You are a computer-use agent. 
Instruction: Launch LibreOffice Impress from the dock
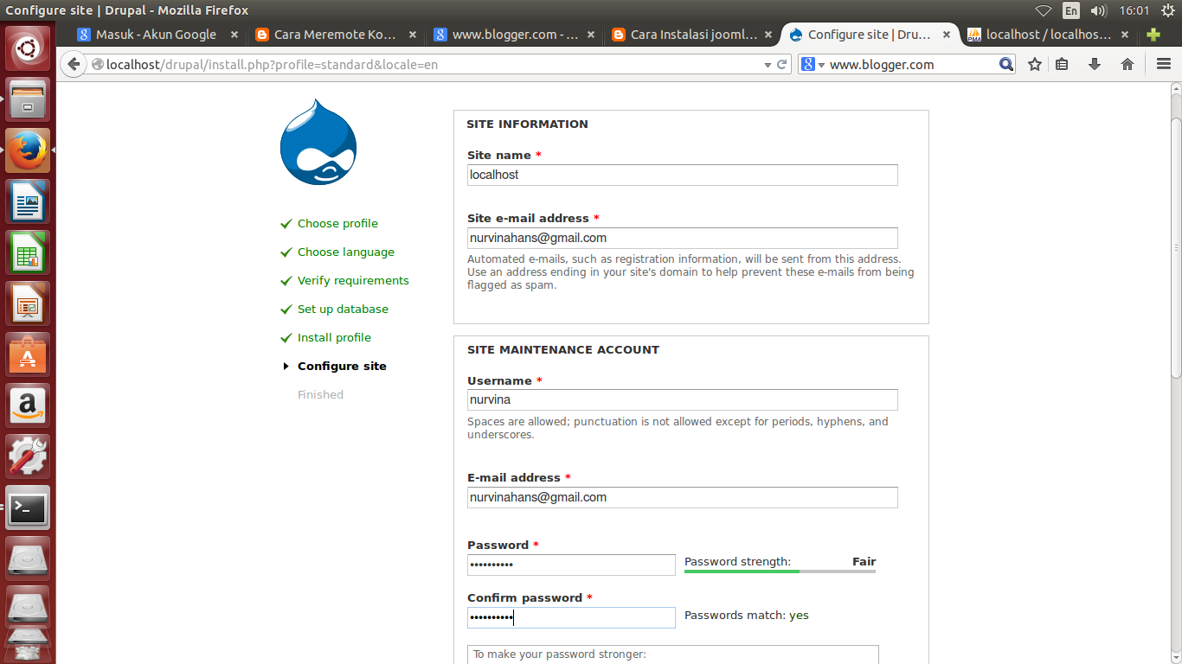(x=28, y=303)
